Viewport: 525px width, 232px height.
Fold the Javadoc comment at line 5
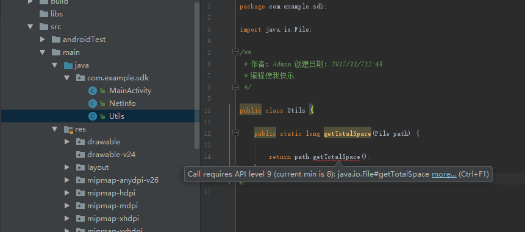click(x=235, y=52)
